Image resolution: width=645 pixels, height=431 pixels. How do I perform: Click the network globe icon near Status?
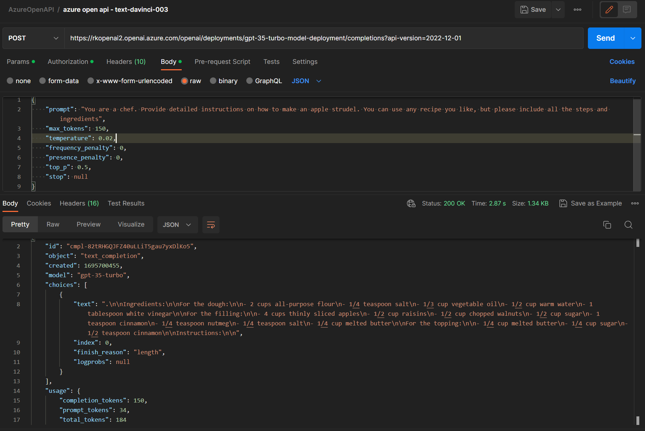(x=411, y=203)
